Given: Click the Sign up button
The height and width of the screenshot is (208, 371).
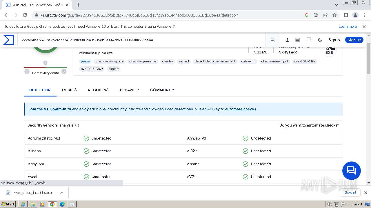Looking at the screenshot, I should coord(354,40).
